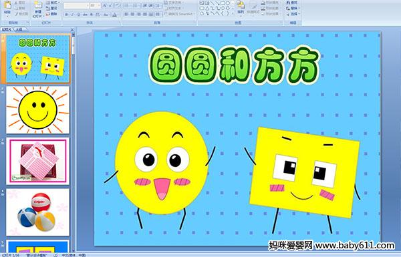Click the font color icon
Viewport: 401px width, 257px height.
(x=114, y=15)
